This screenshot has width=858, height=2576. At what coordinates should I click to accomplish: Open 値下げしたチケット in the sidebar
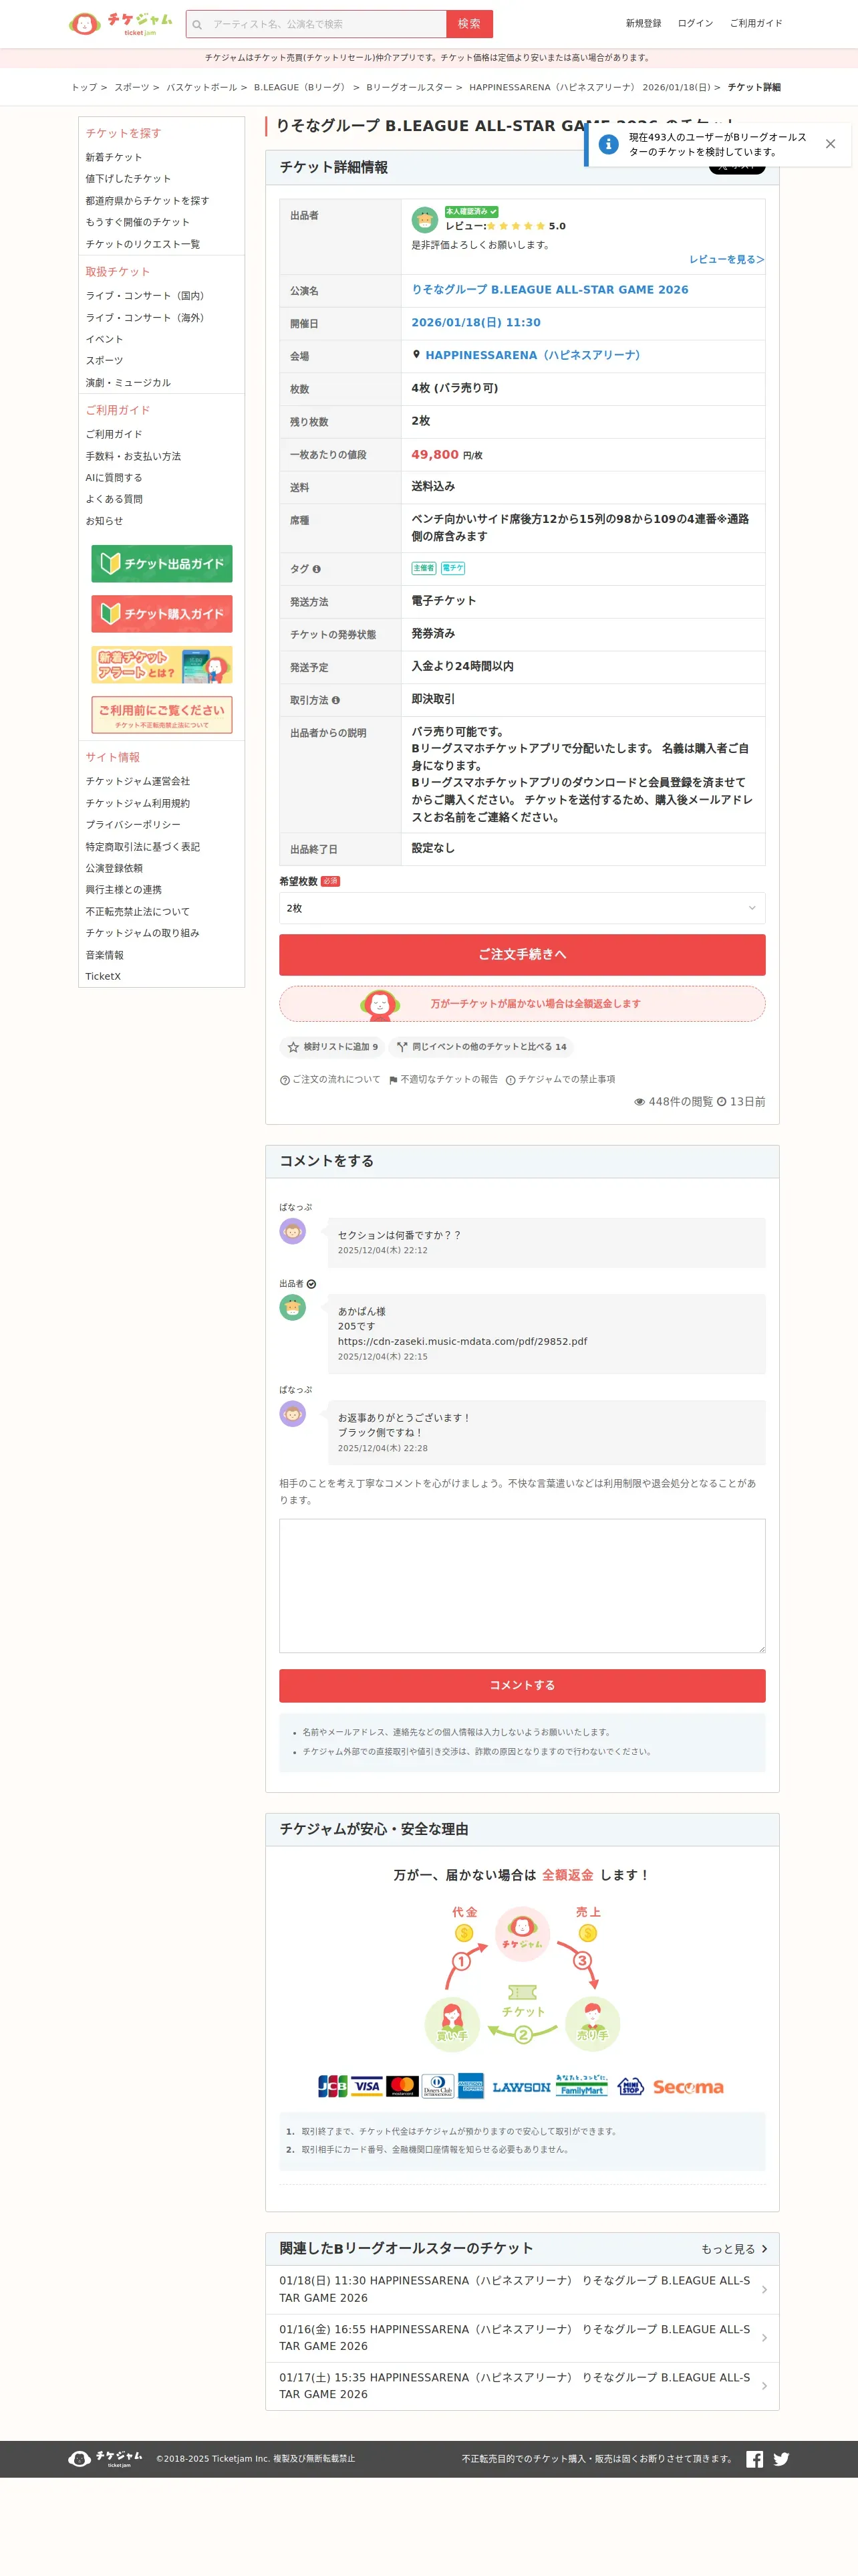[128, 179]
